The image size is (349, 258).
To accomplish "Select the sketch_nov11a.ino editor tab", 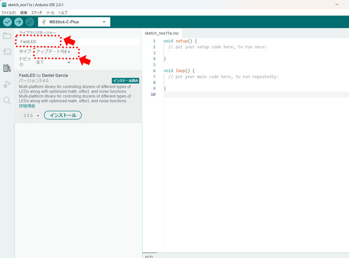I will coord(162,33).
